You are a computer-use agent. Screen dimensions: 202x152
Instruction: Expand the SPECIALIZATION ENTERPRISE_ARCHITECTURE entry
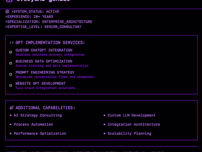48,22
